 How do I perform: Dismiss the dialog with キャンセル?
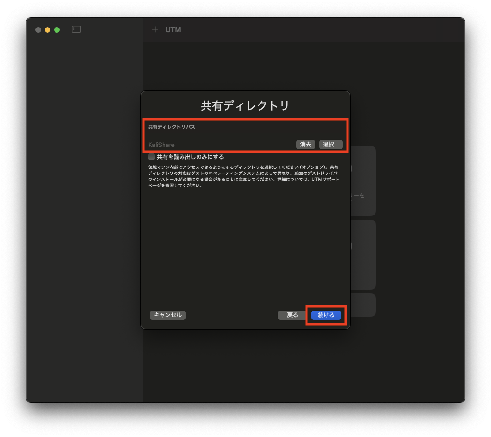(x=168, y=315)
